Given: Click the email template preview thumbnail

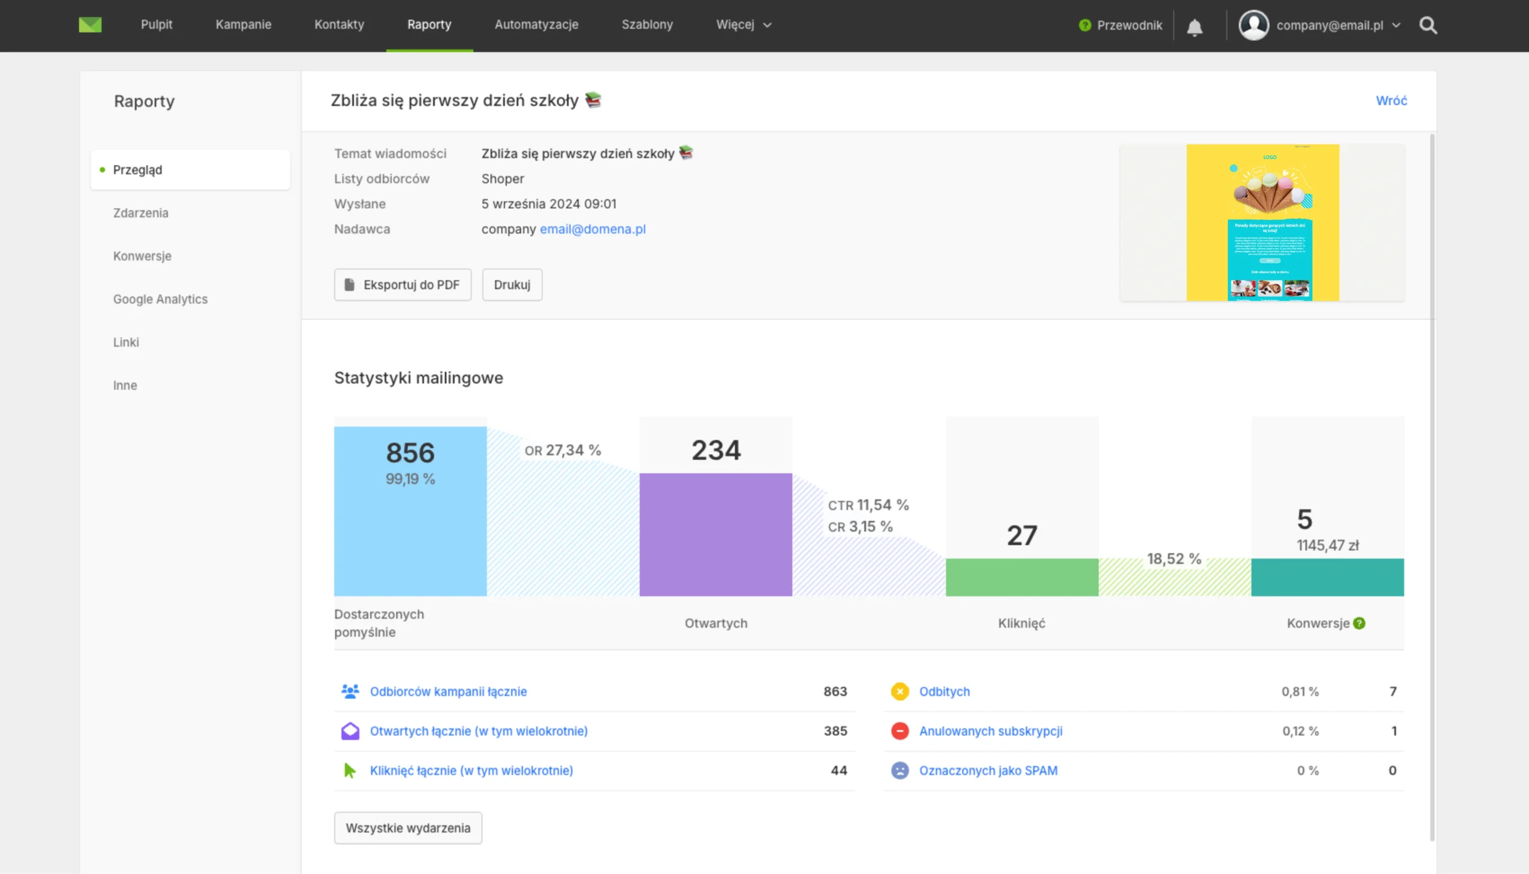Looking at the screenshot, I should pos(1262,222).
